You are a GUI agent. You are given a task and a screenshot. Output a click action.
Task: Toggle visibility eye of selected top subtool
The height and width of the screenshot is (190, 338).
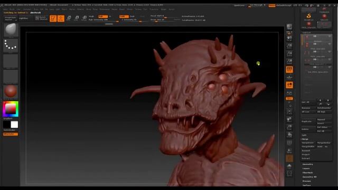click(x=330, y=36)
